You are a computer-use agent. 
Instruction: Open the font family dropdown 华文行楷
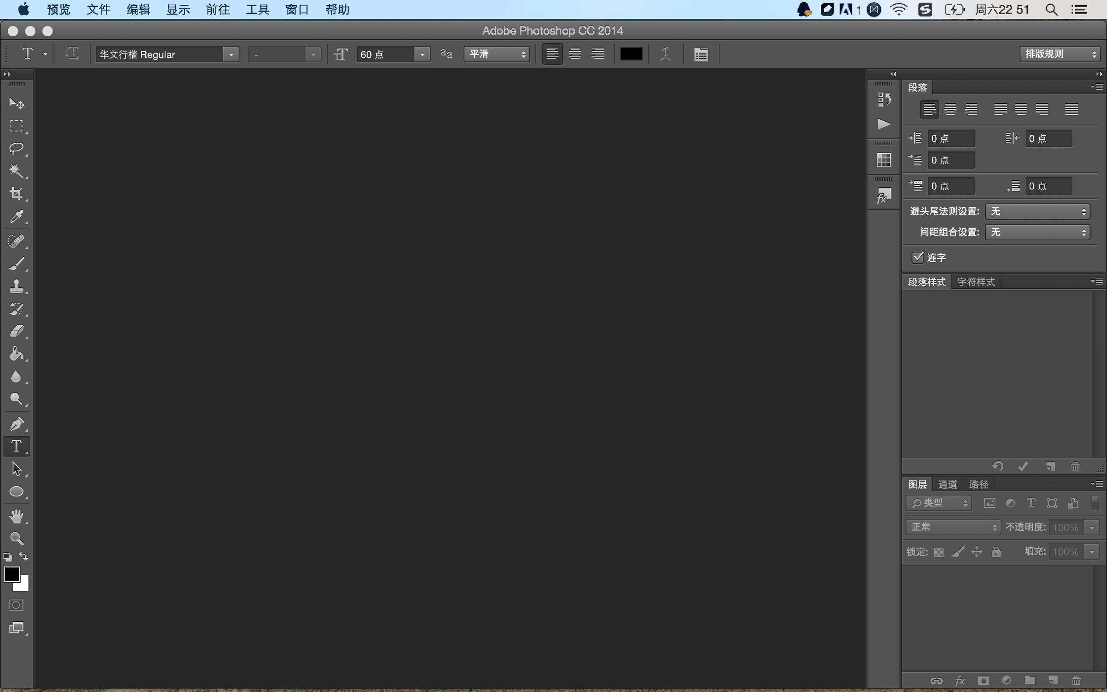click(231, 54)
